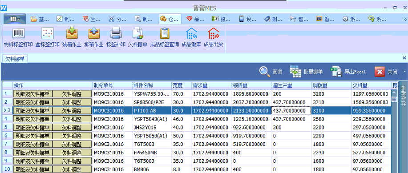Screen dimensions: 408x173
Task: Sort by the 超生产量 column header
Action: click(x=291, y=85)
